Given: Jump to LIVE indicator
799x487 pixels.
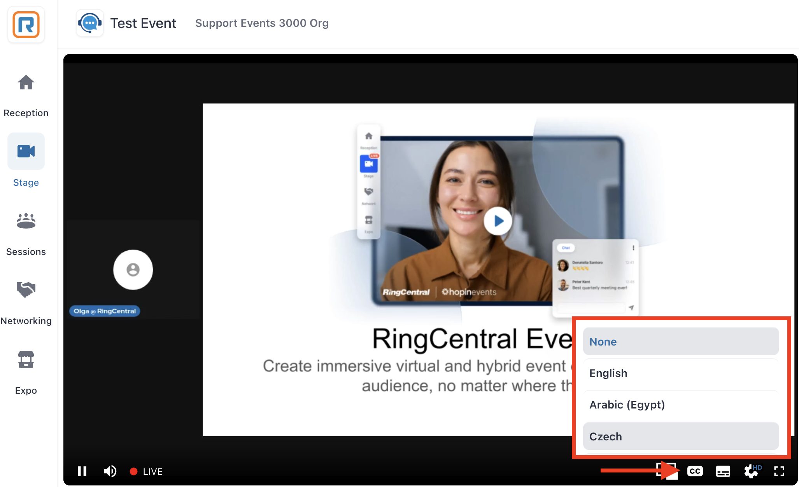Looking at the screenshot, I should click(x=146, y=471).
